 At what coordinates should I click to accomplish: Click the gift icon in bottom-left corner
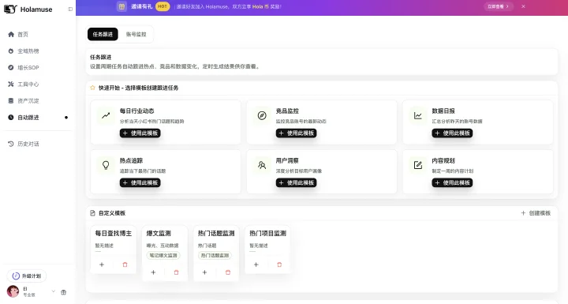coord(63,292)
